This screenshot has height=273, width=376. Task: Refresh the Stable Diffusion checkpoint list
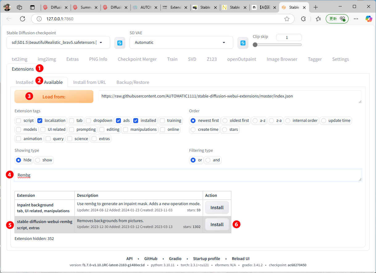click(x=120, y=43)
